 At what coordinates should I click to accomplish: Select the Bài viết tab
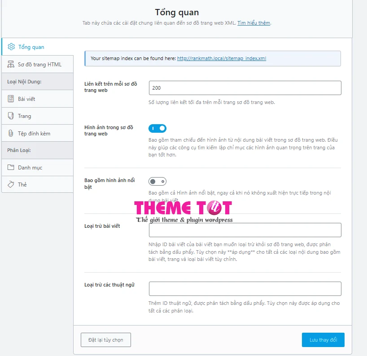point(37,99)
